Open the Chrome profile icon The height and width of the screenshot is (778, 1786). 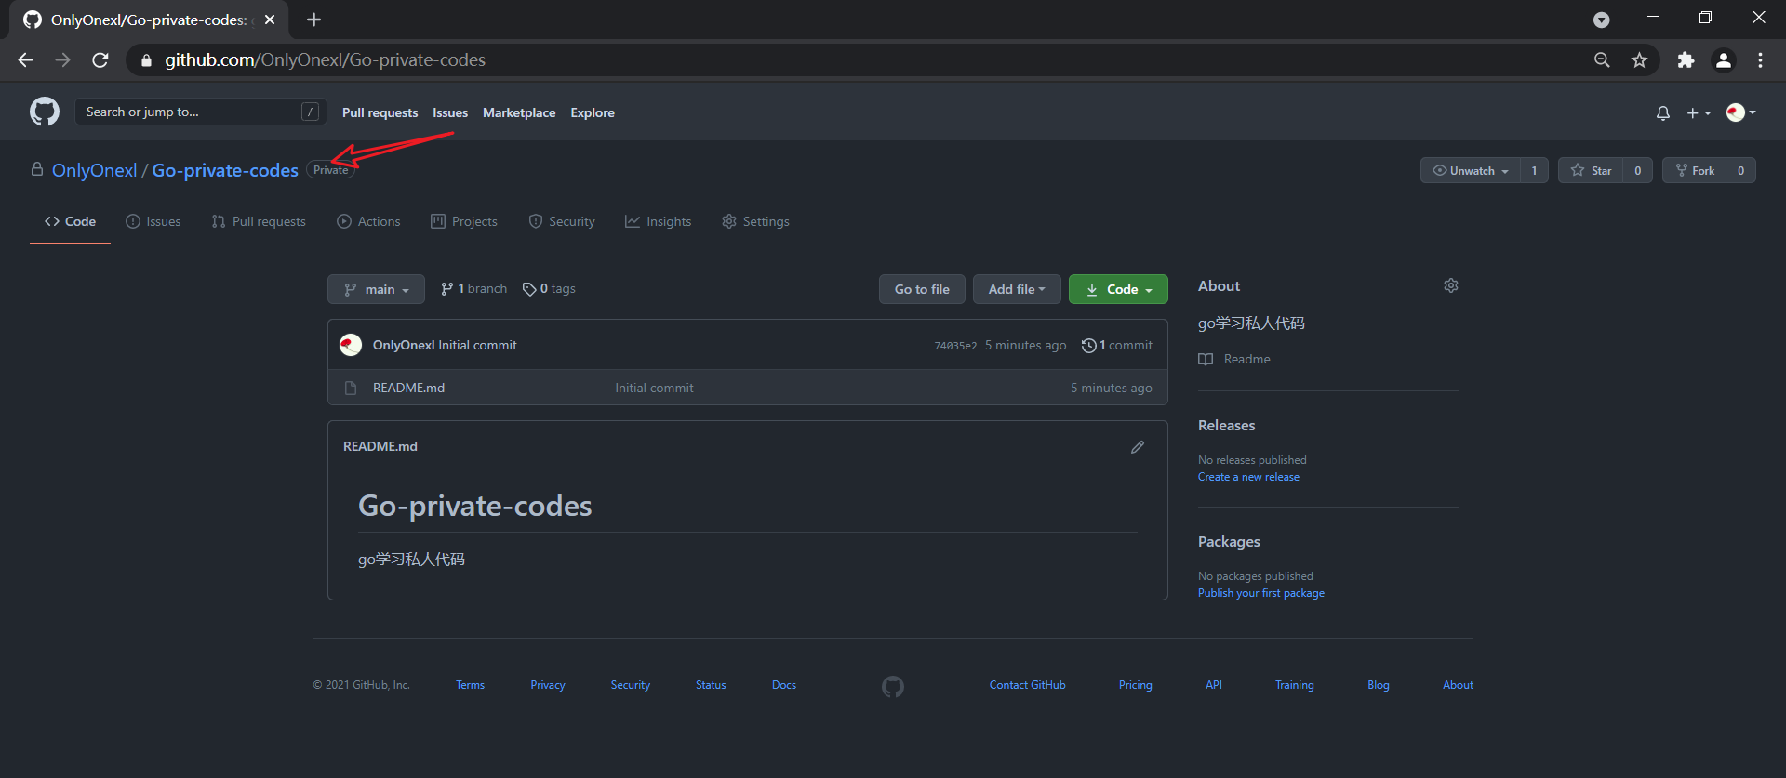1724,59
